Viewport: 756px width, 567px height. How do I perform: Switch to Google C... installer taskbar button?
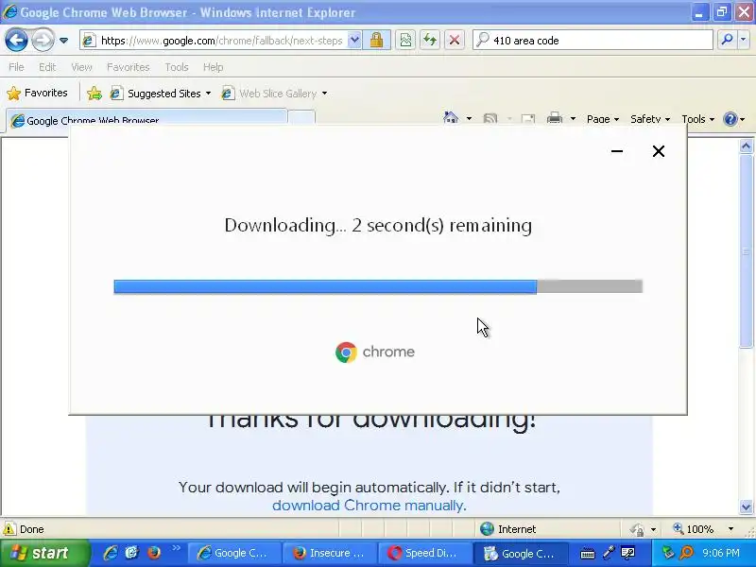click(x=521, y=553)
